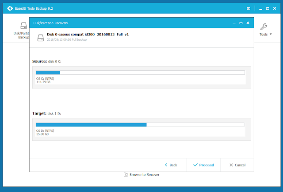
Task: Click Browse to Recover link
Action: [145, 175]
